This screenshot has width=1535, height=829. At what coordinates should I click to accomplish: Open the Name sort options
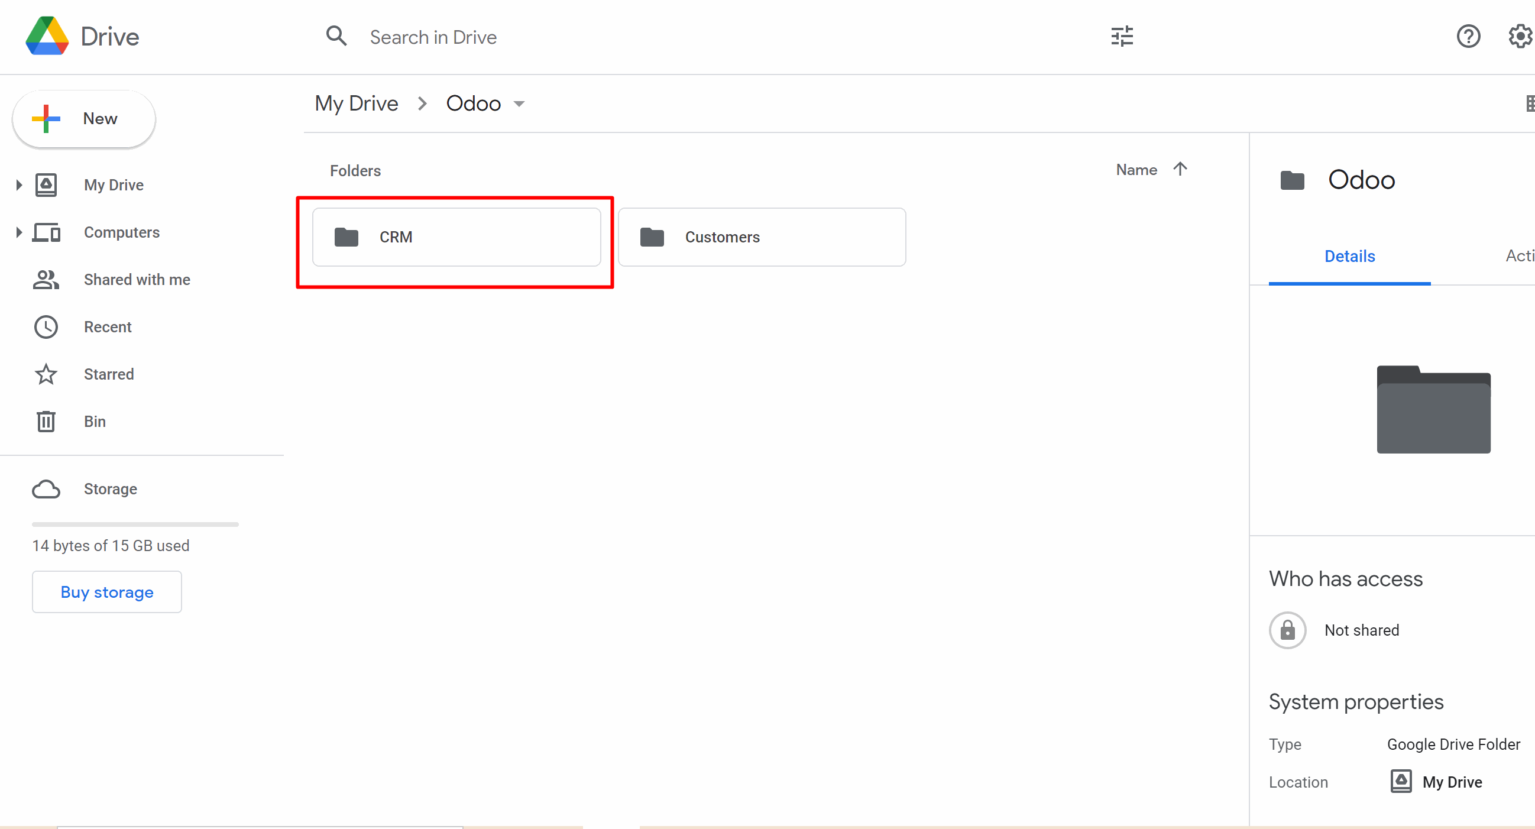1136,170
